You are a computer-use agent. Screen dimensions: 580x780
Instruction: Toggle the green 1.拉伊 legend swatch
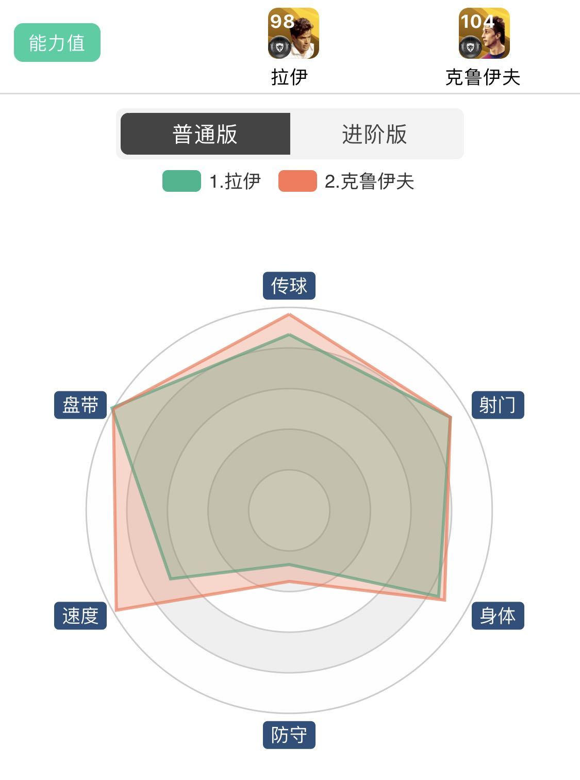click(181, 181)
